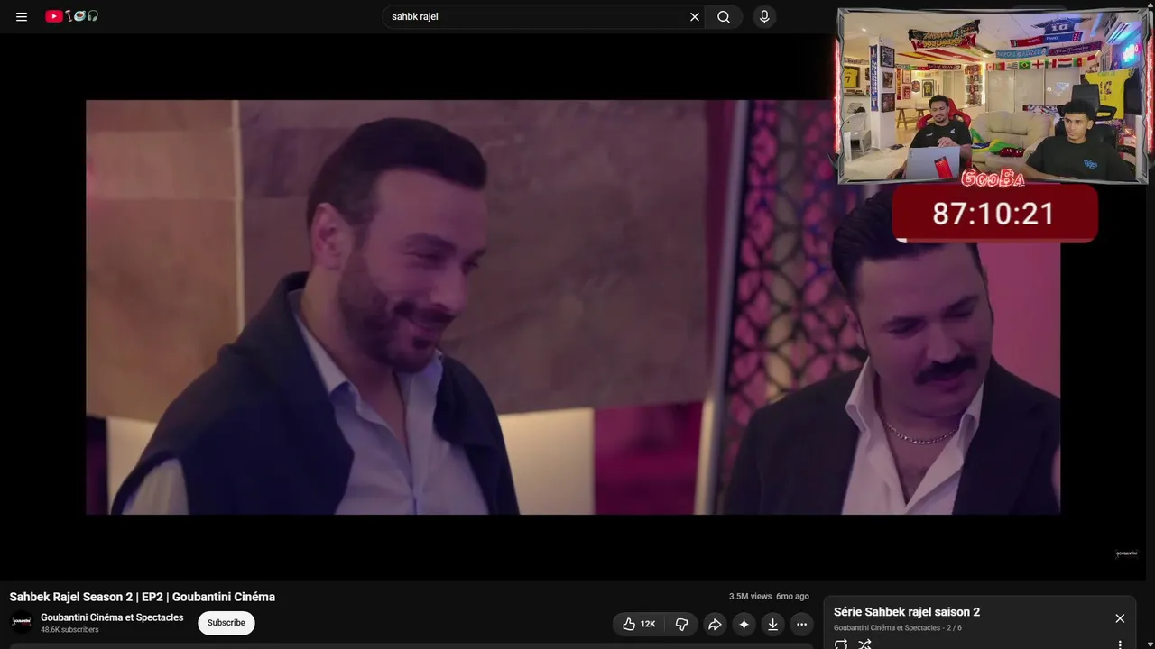
Task: Run the search with the magnifier button
Action: pyautogui.click(x=724, y=16)
